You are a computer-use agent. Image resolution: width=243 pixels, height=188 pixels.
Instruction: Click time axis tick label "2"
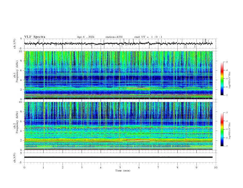tap(63, 167)
